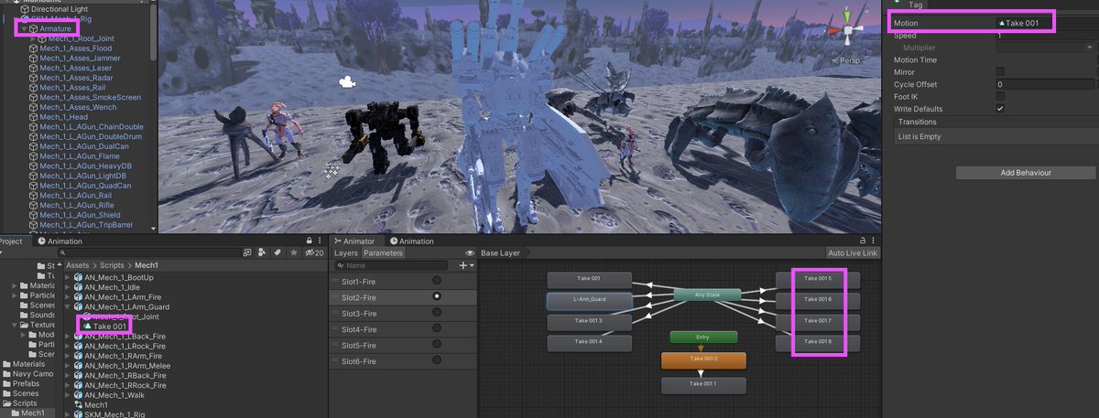The height and width of the screenshot is (418, 1099).
Task: Open the Animation tab beside Project
Action: [59, 241]
